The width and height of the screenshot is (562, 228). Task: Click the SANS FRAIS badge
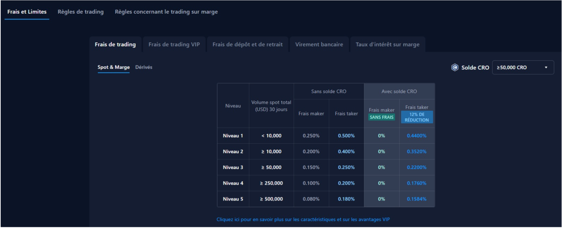click(381, 117)
